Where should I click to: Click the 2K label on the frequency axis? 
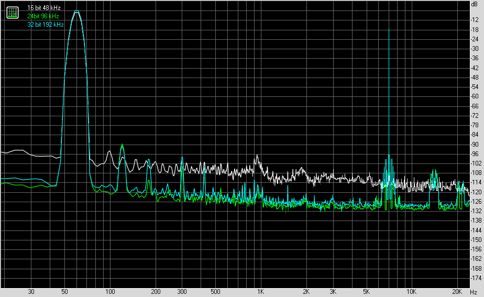point(306,292)
